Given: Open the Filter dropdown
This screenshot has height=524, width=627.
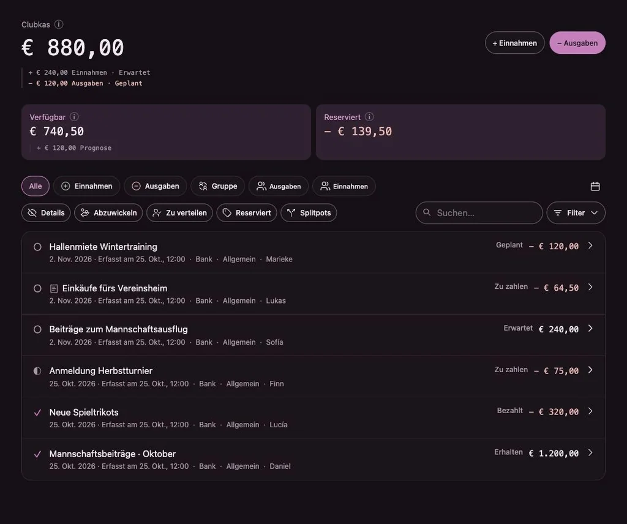Looking at the screenshot, I should [576, 212].
